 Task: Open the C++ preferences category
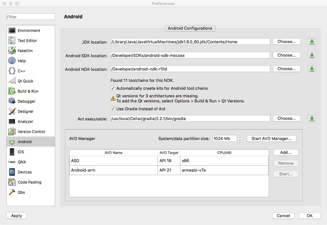click(x=31, y=71)
